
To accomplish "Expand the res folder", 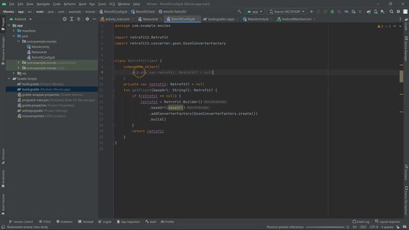I will (14, 73).
